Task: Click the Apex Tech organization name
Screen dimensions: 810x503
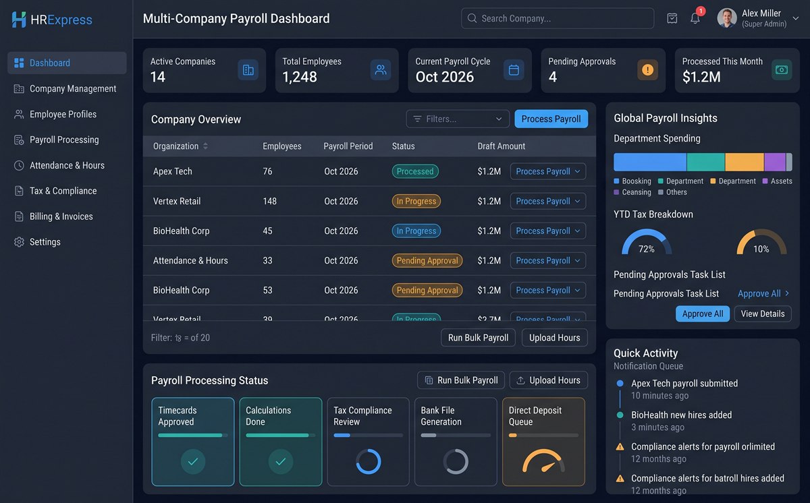Action: click(173, 171)
